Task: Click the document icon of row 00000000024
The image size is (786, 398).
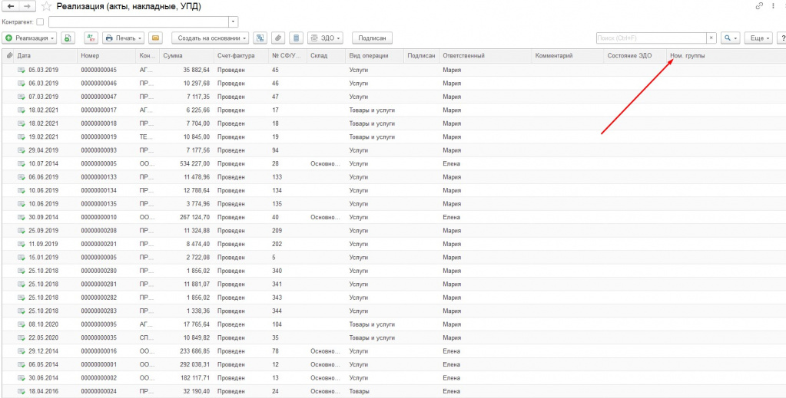Action: point(22,391)
